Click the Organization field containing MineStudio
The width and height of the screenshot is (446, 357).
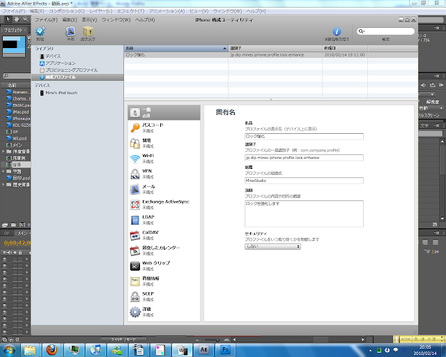coord(304,181)
